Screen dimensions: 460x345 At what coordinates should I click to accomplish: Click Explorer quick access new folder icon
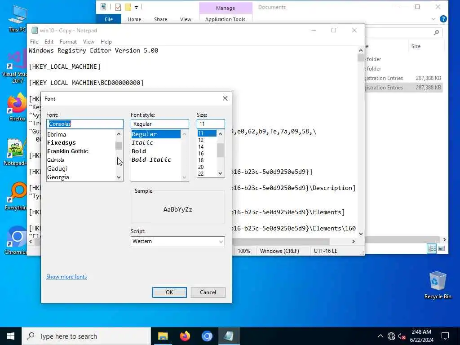tap(128, 7)
